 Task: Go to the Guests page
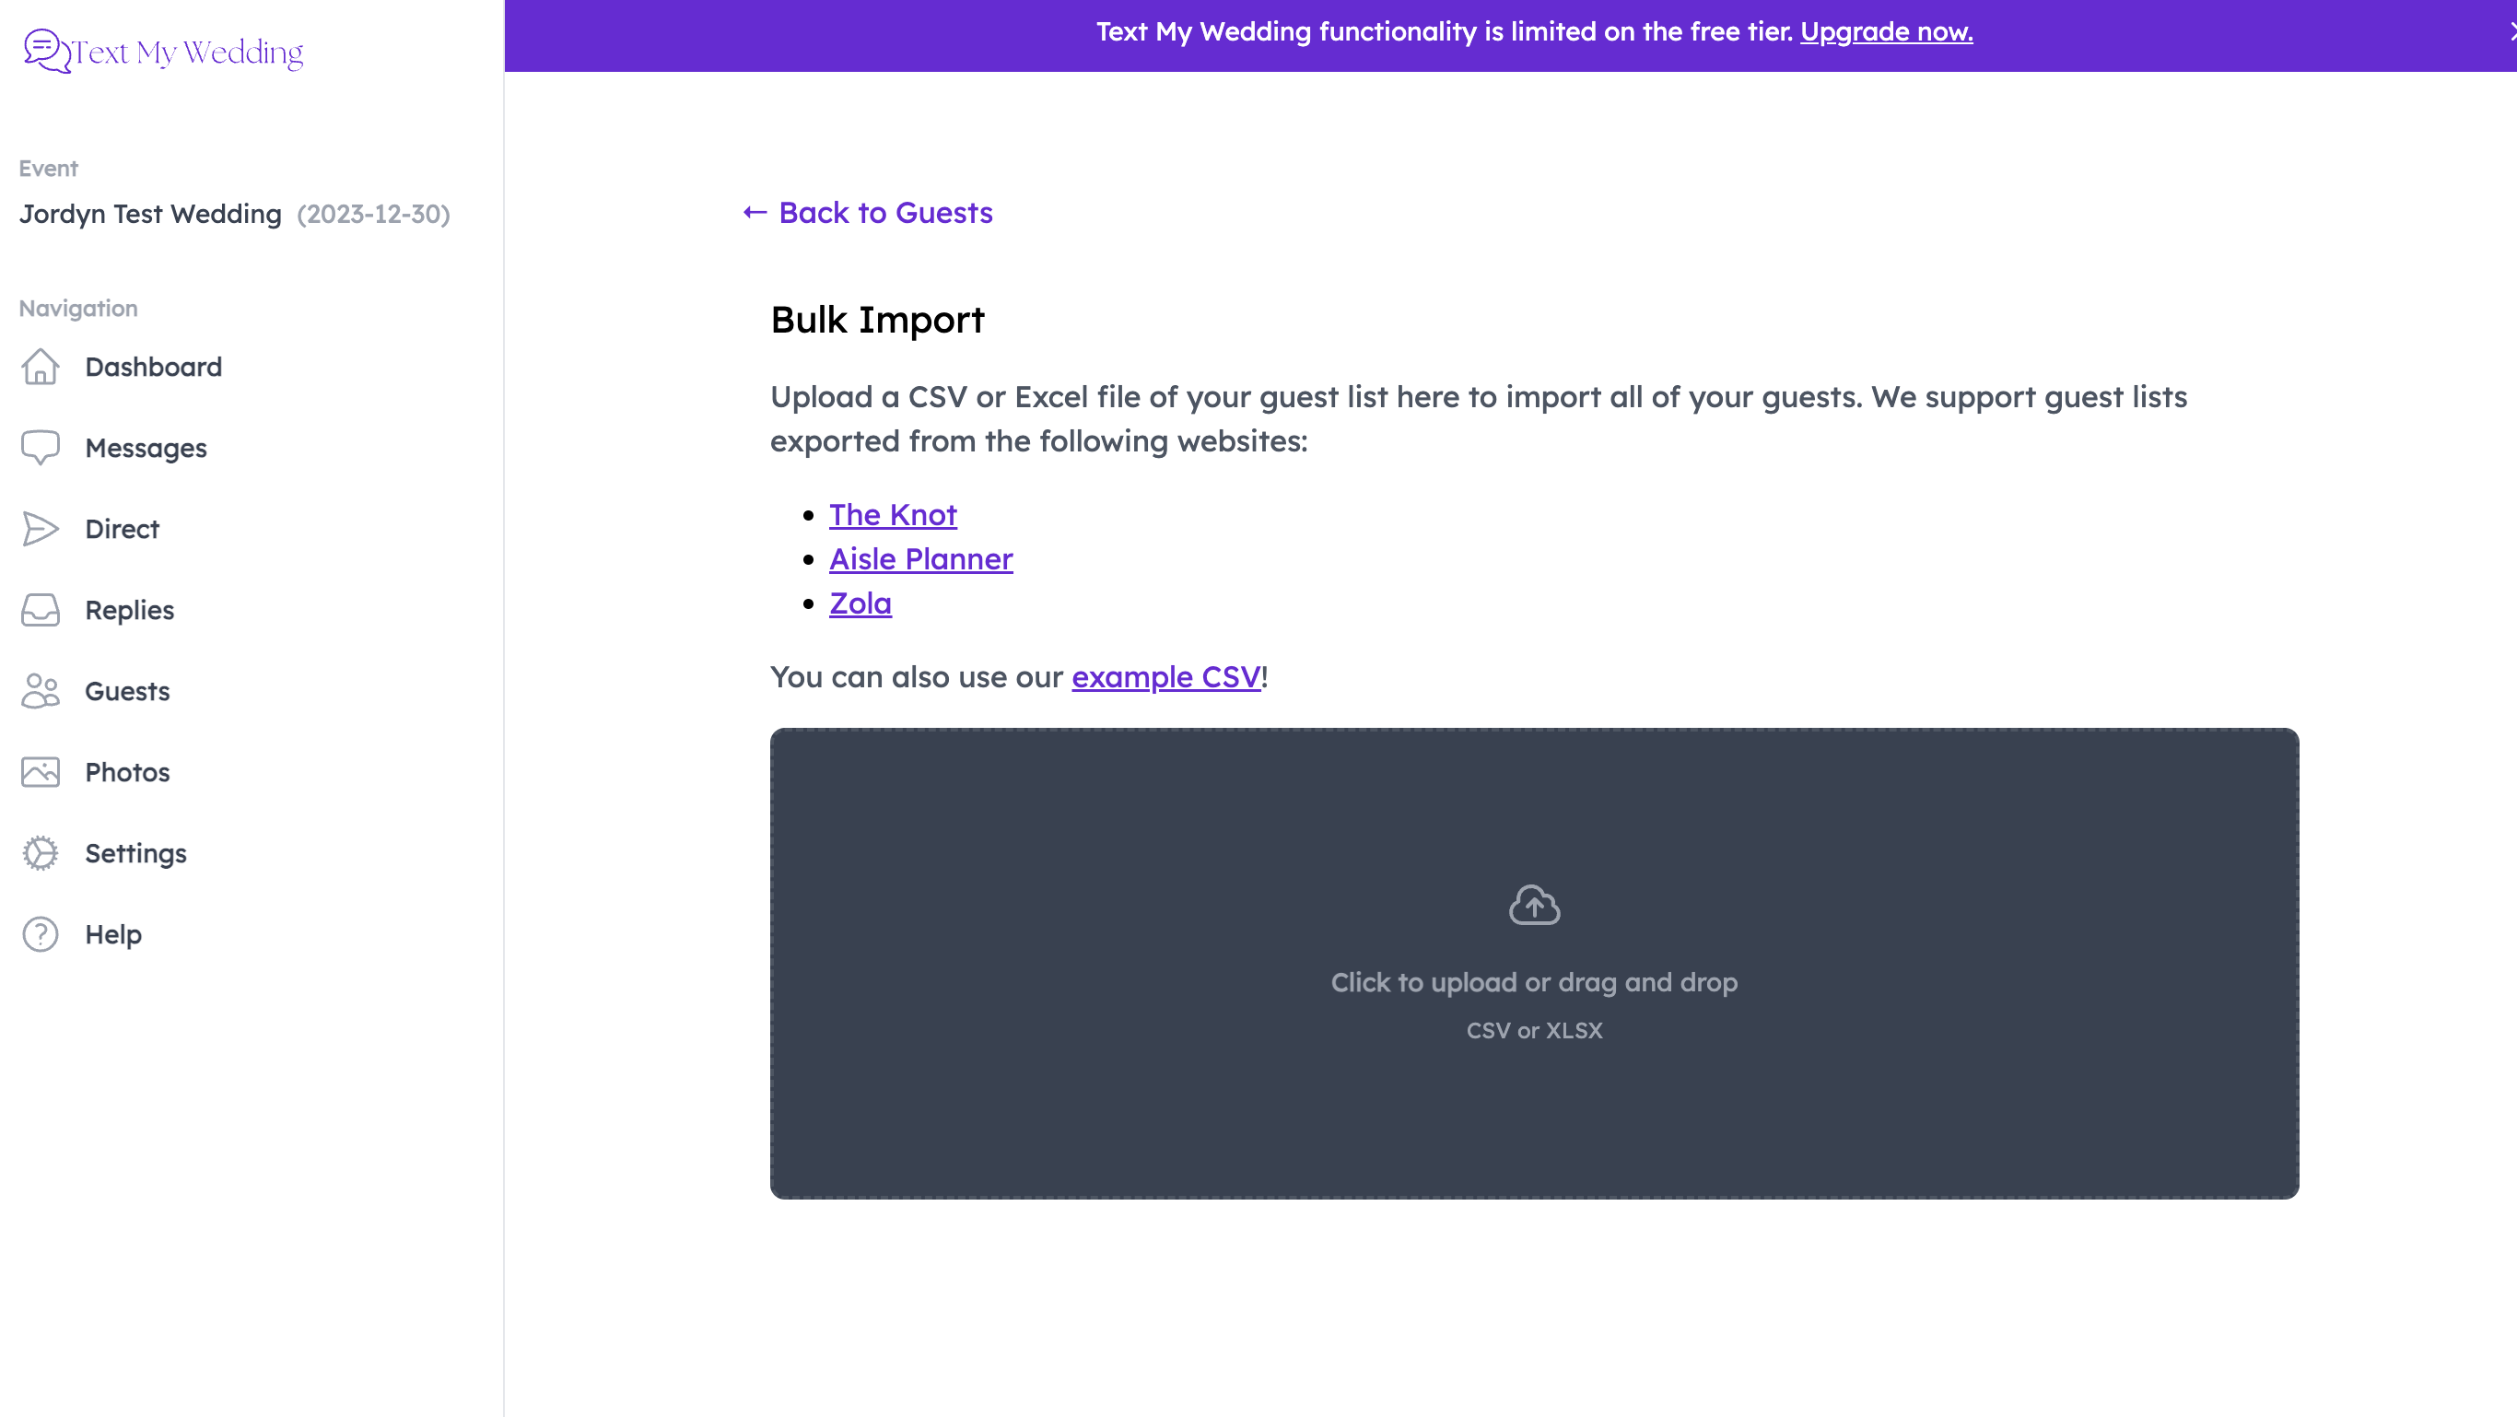pos(127,691)
